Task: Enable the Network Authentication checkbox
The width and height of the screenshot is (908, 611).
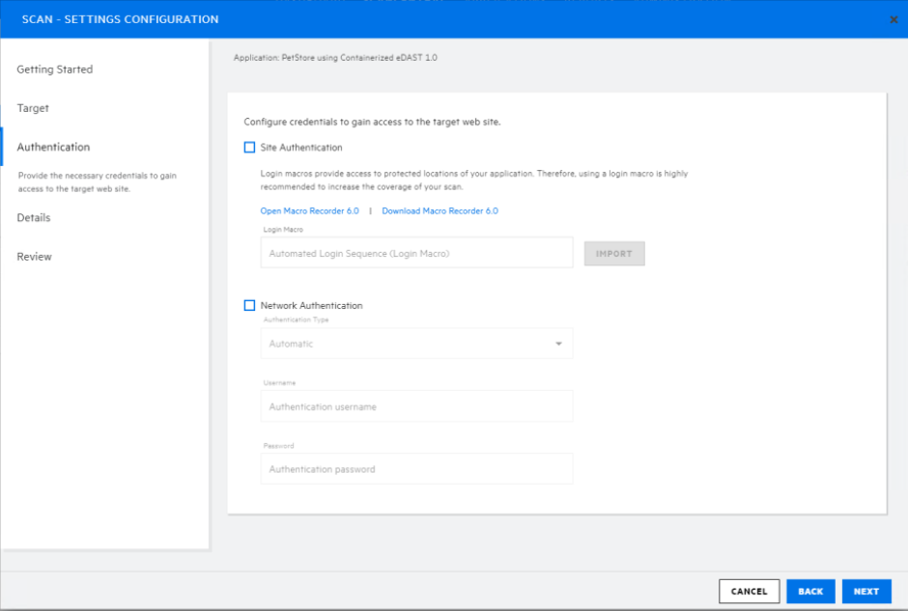Action: point(249,304)
